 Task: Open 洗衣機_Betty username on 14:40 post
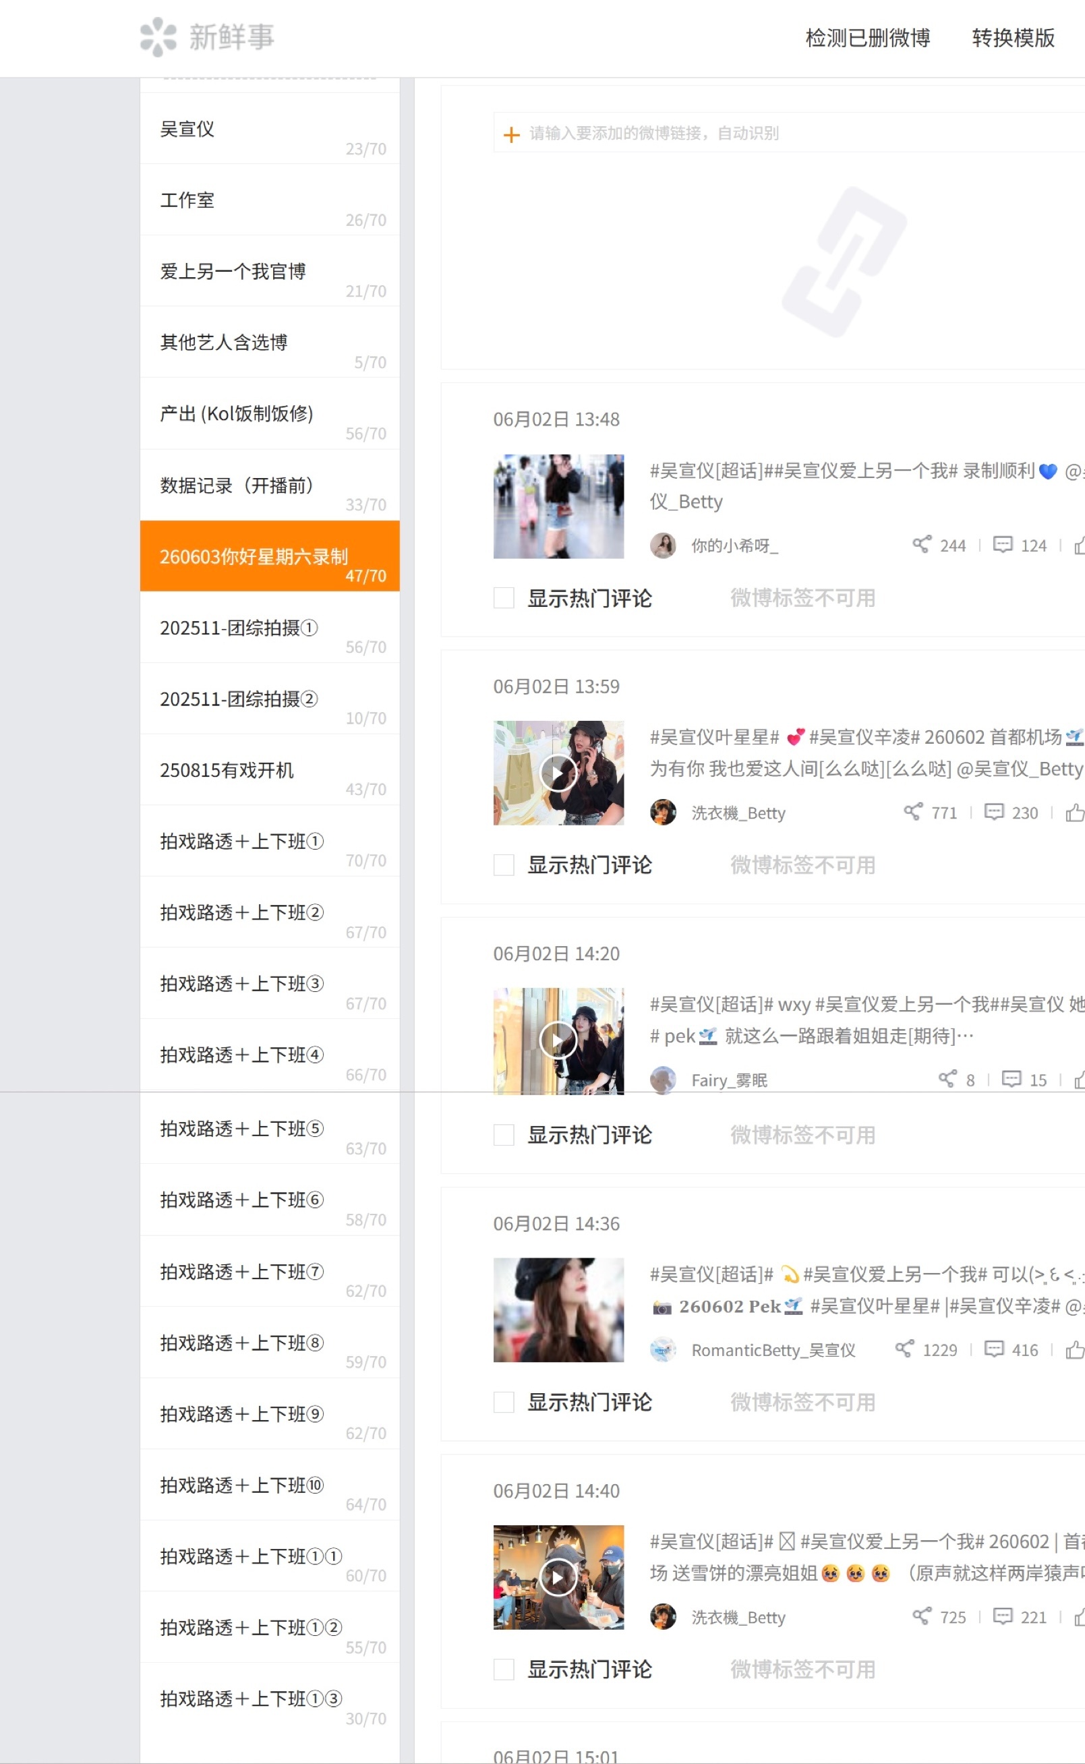click(x=738, y=1617)
